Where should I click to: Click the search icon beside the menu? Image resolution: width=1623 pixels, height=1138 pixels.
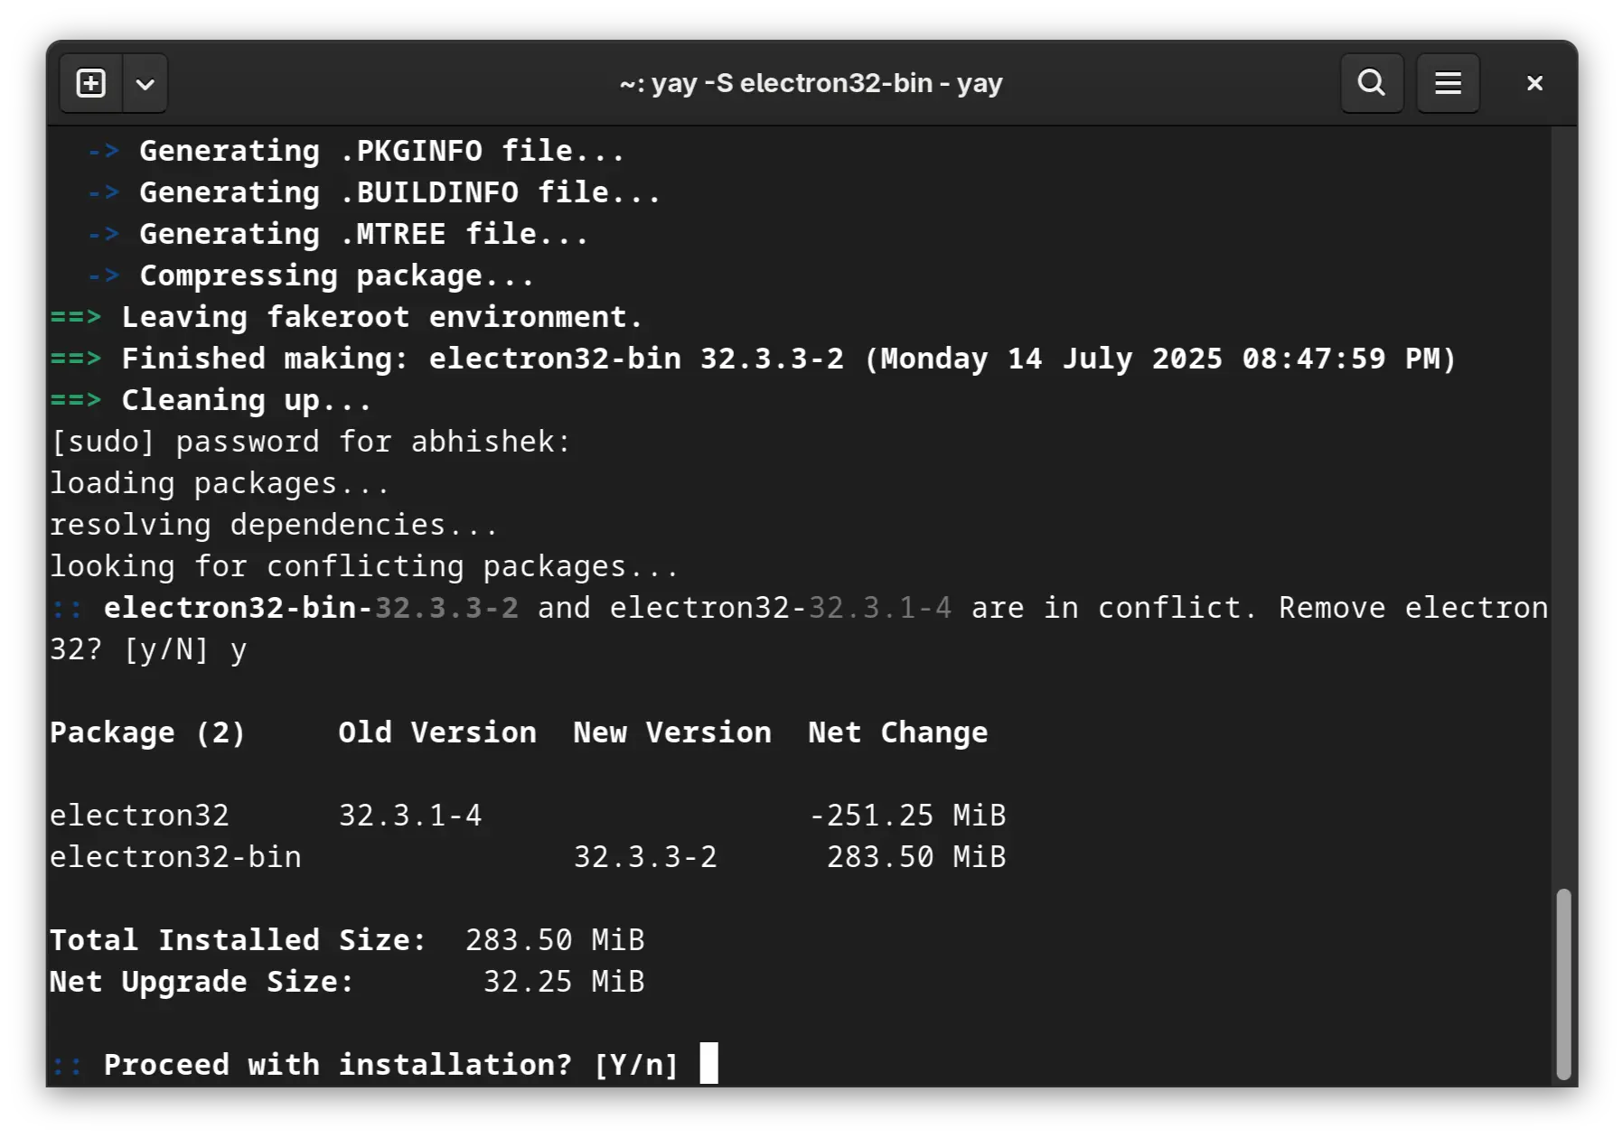click(x=1371, y=83)
